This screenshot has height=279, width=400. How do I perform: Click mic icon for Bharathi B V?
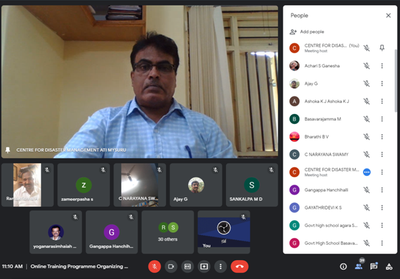pos(366,137)
